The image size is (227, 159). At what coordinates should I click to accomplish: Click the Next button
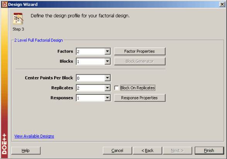[178, 150]
